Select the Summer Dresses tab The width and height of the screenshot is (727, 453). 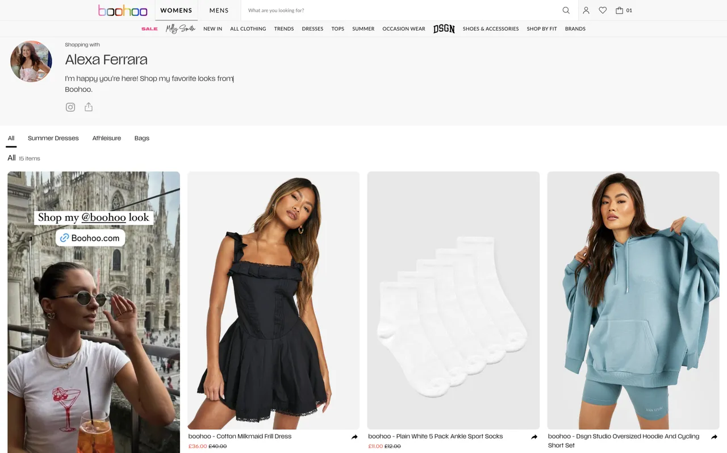(53, 138)
